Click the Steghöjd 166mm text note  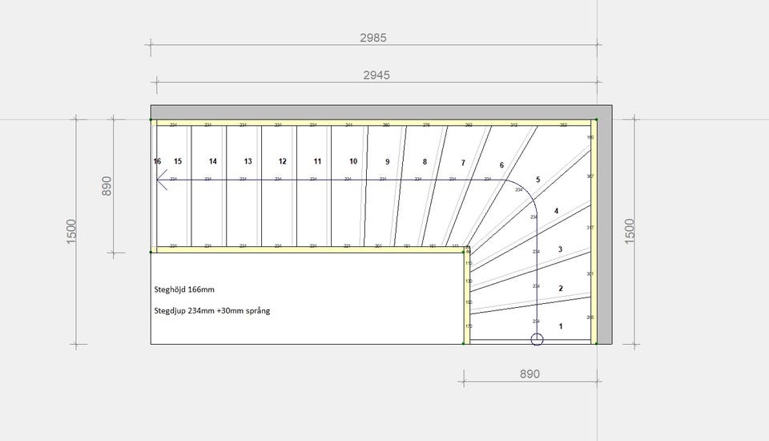point(184,289)
